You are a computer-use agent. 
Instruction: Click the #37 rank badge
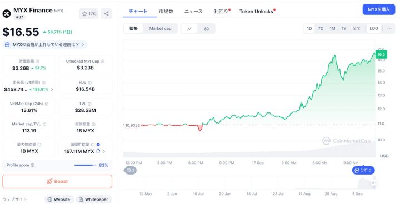pos(19,17)
